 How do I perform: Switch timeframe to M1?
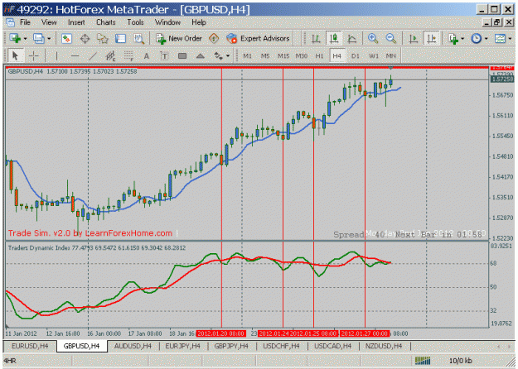pyautogui.click(x=248, y=56)
